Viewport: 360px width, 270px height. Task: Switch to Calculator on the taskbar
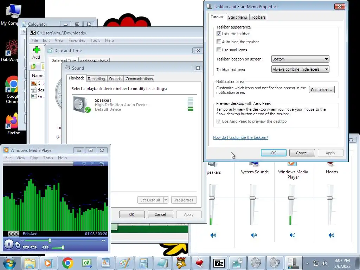pyautogui.click(x=143, y=263)
